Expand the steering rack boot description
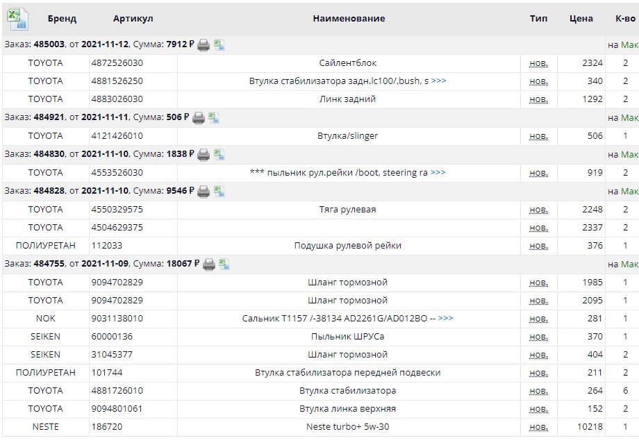This screenshot has width=639, height=445. pyautogui.click(x=438, y=173)
